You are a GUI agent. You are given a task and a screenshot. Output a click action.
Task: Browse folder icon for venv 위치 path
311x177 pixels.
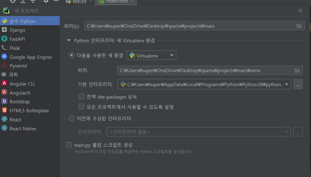click(x=297, y=70)
